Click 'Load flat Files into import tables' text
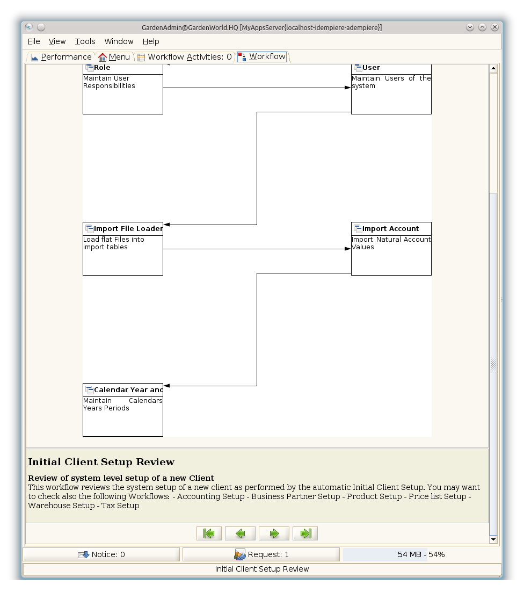The height and width of the screenshot is (599, 524). coord(114,243)
